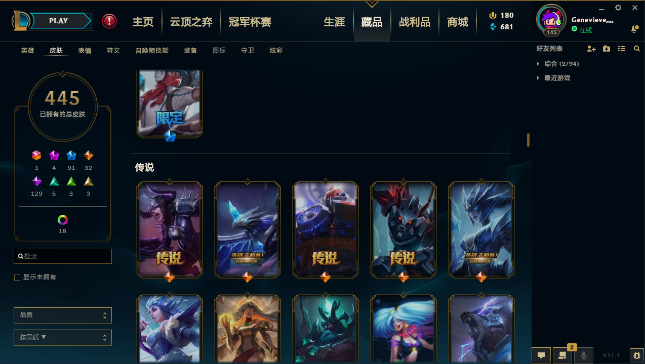This screenshot has width=645, height=364.
Task: Click the skin list scrollbar handle
Action: click(528, 140)
